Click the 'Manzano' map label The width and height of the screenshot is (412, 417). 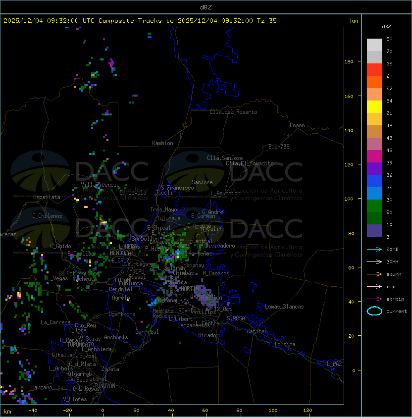pyautogui.click(x=42, y=387)
